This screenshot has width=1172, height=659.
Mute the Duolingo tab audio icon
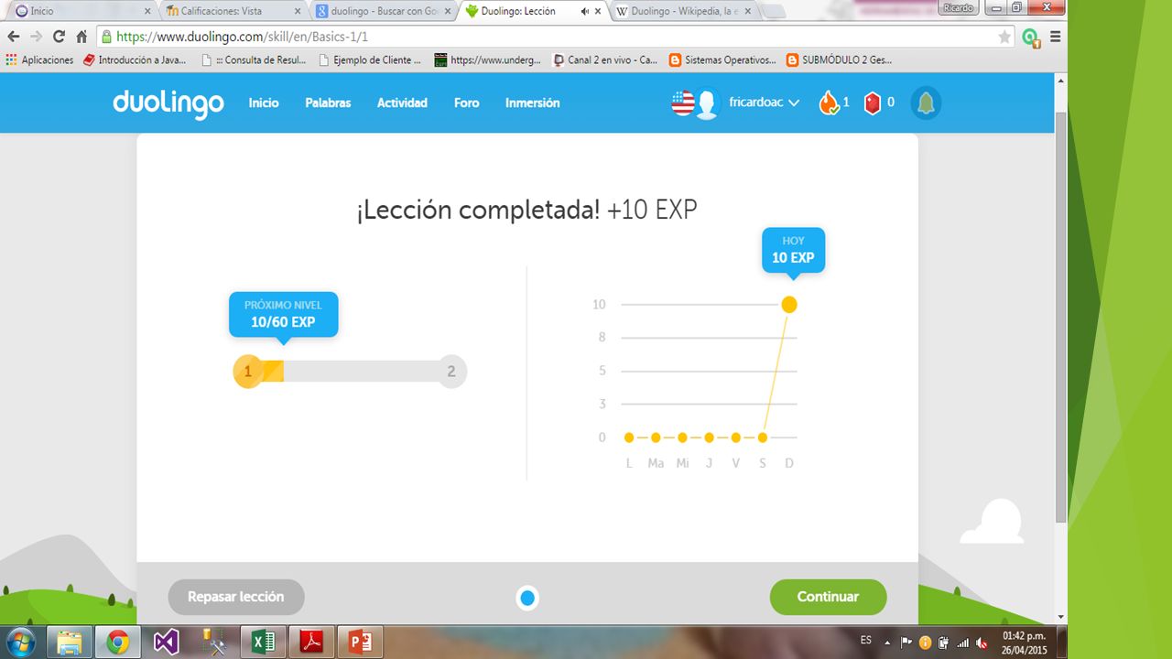(585, 12)
